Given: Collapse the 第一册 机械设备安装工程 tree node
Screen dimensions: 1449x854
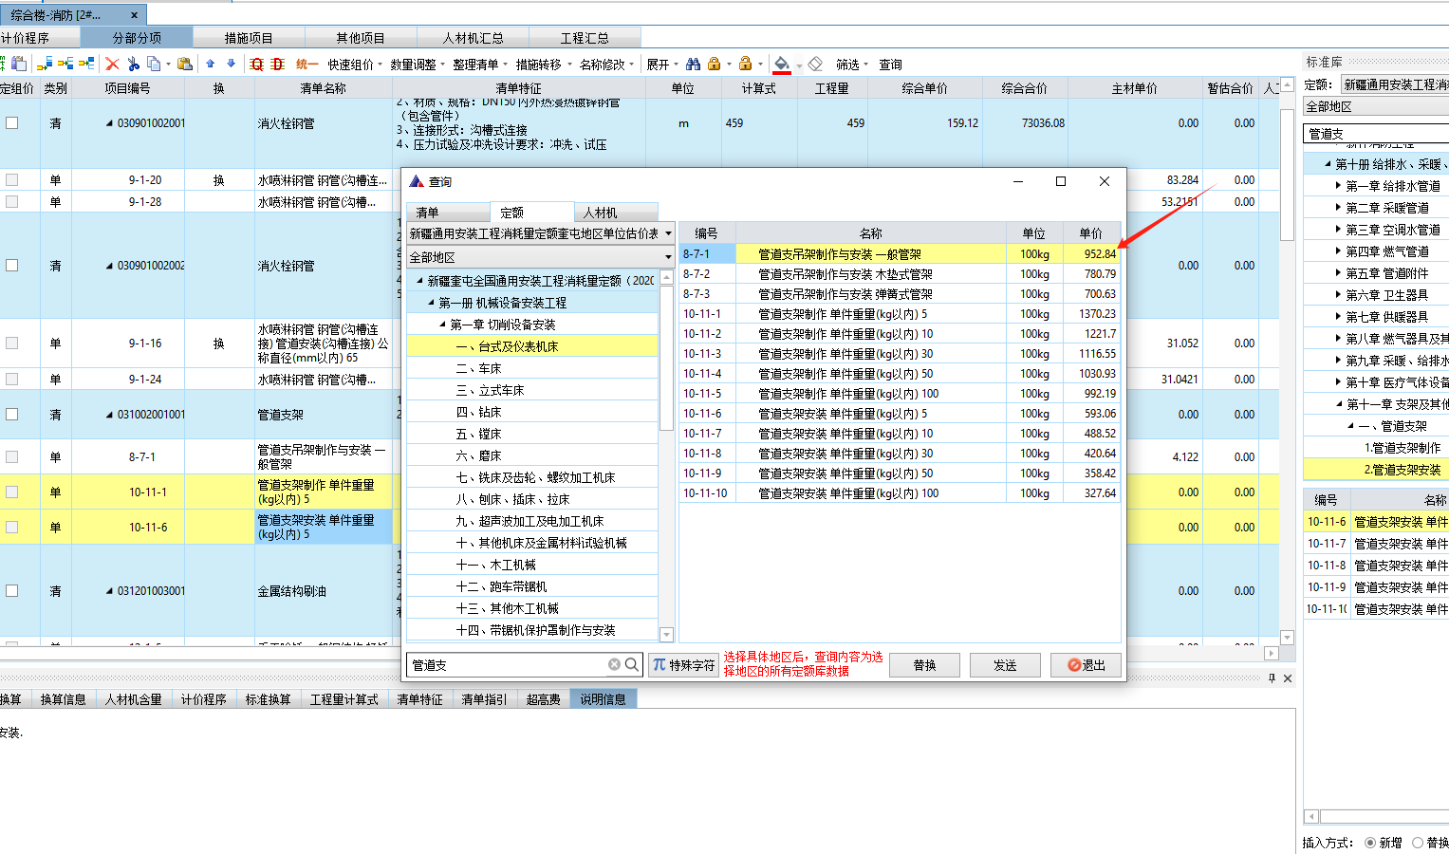Looking at the screenshot, I should [x=432, y=303].
